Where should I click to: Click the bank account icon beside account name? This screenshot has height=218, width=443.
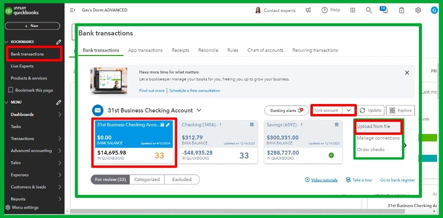point(98,110)
